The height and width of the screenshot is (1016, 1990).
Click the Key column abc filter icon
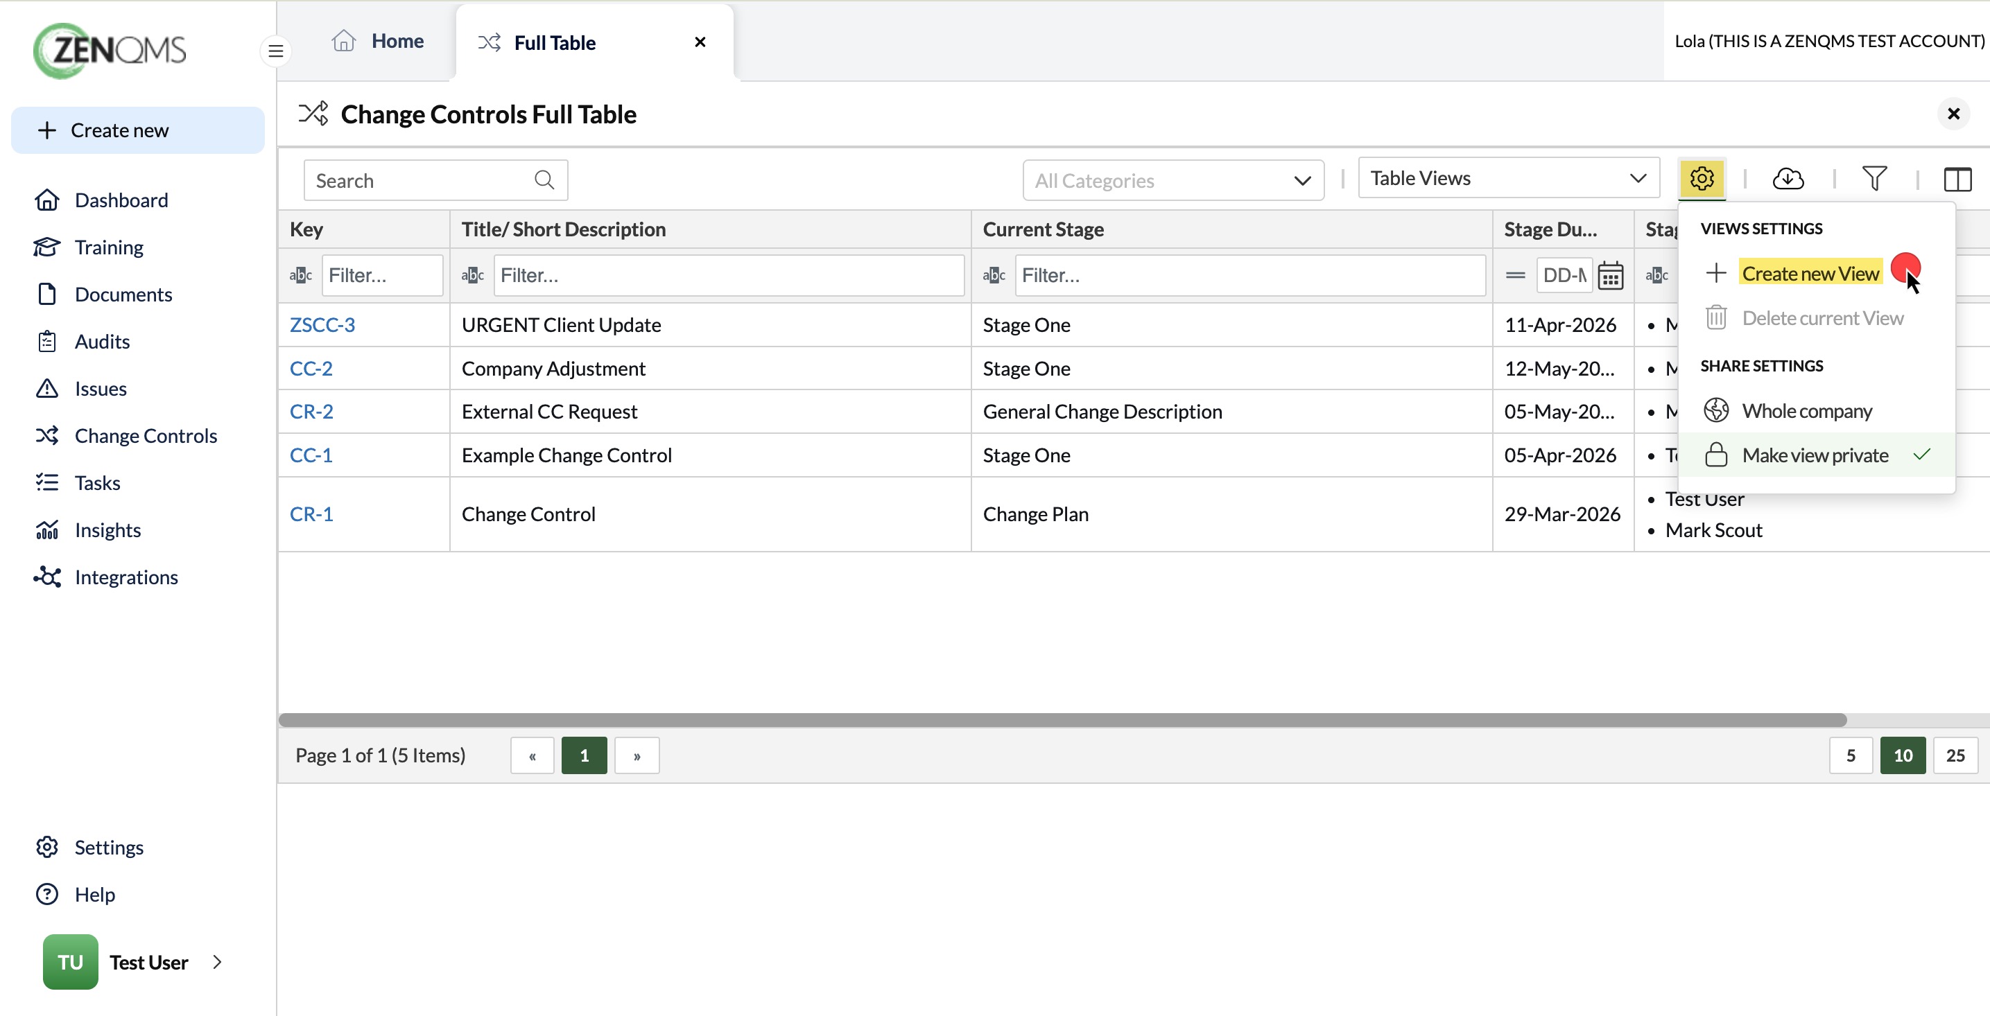pos(300,276)
